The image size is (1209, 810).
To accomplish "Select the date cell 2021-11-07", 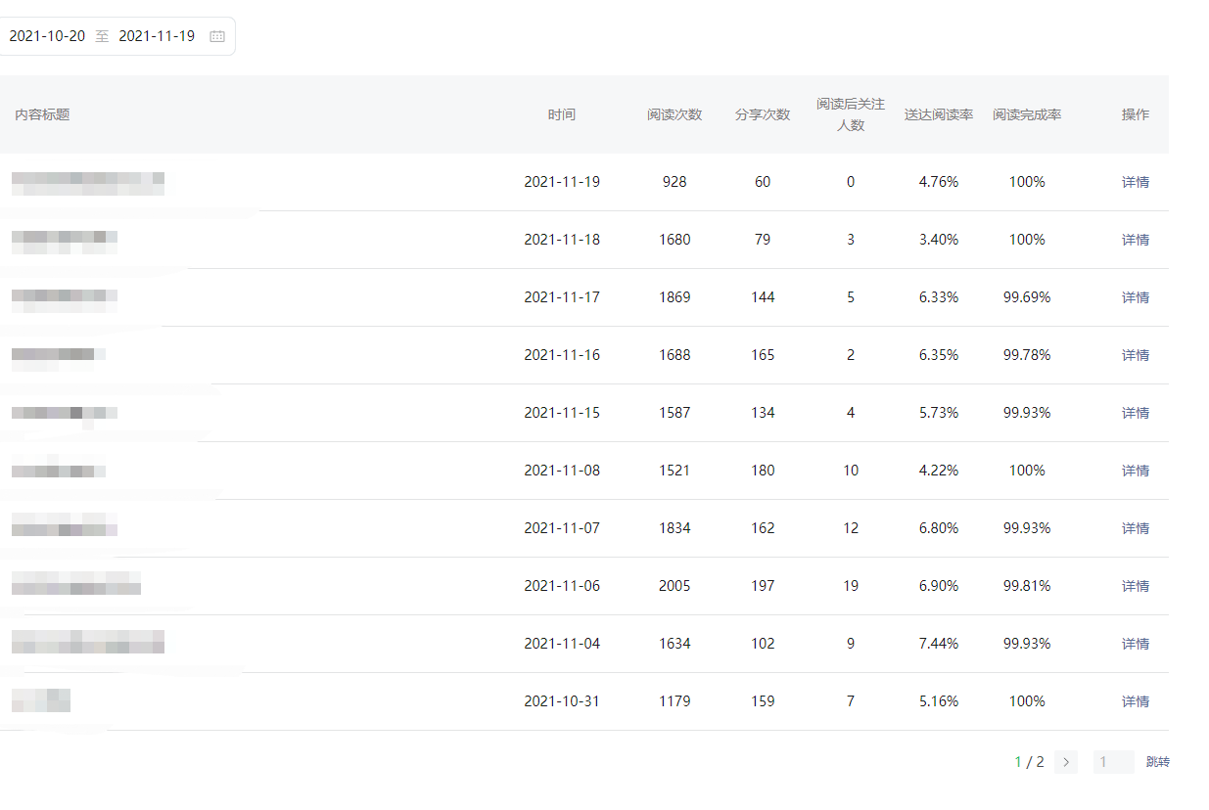I will (x=562, y=528).
